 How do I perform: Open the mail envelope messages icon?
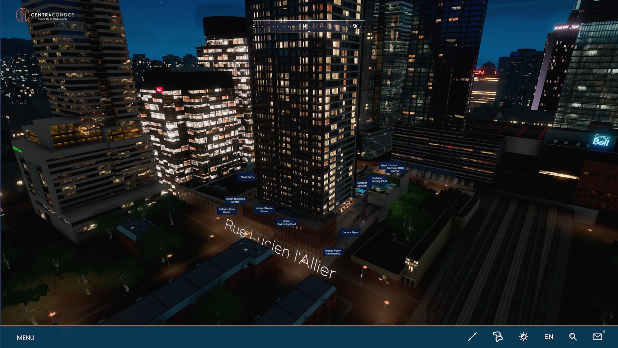pyautogui.click(x=597, y=337)
